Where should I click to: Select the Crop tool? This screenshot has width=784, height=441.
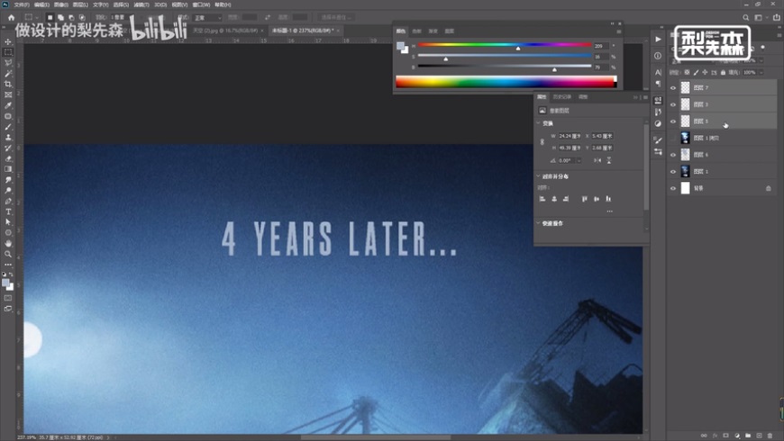pos(8,84)
